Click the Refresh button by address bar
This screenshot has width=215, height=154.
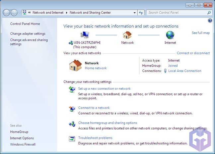click(141, 13)
